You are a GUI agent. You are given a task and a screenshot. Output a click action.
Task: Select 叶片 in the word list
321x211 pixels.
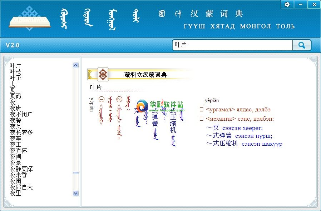click(15, 66)
